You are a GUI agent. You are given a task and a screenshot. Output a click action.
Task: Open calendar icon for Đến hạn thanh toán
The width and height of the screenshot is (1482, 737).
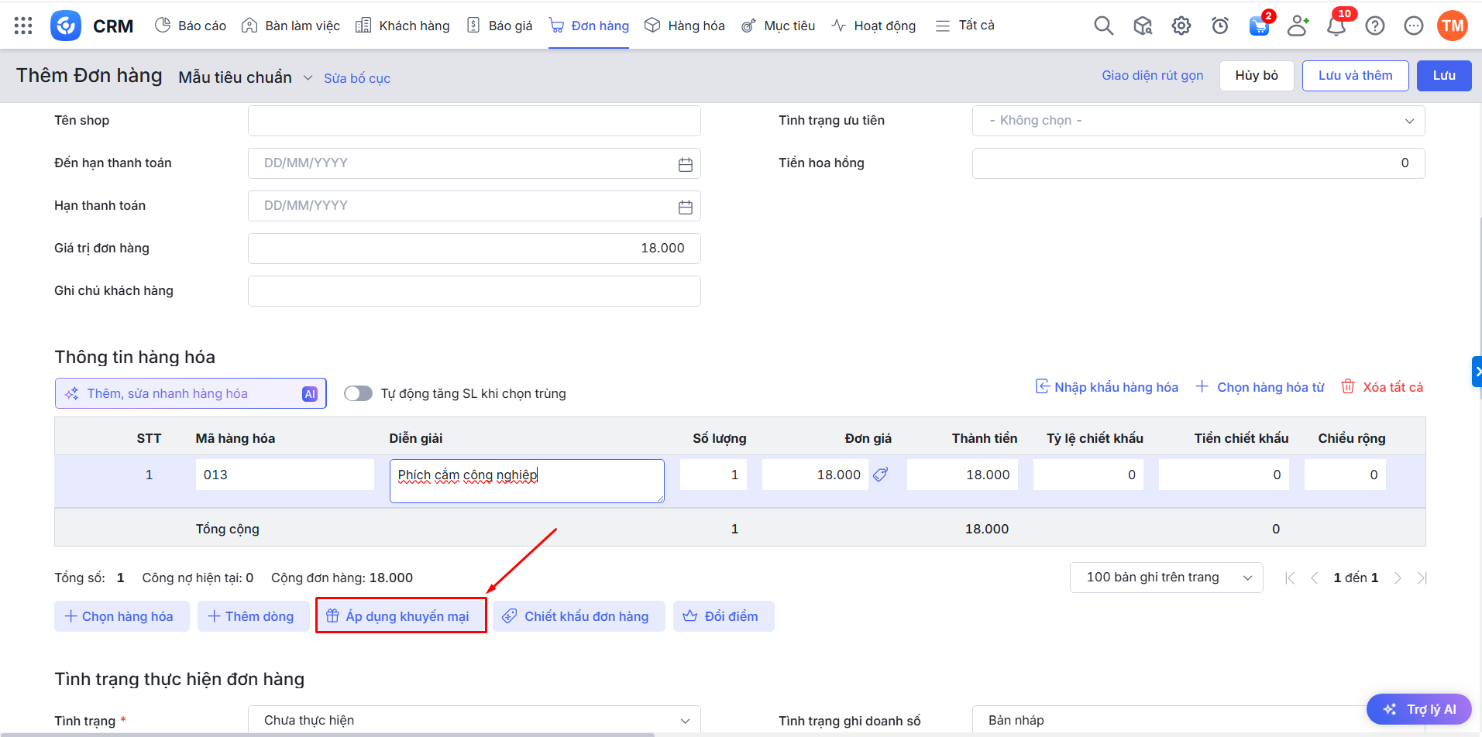click(685, 164)
